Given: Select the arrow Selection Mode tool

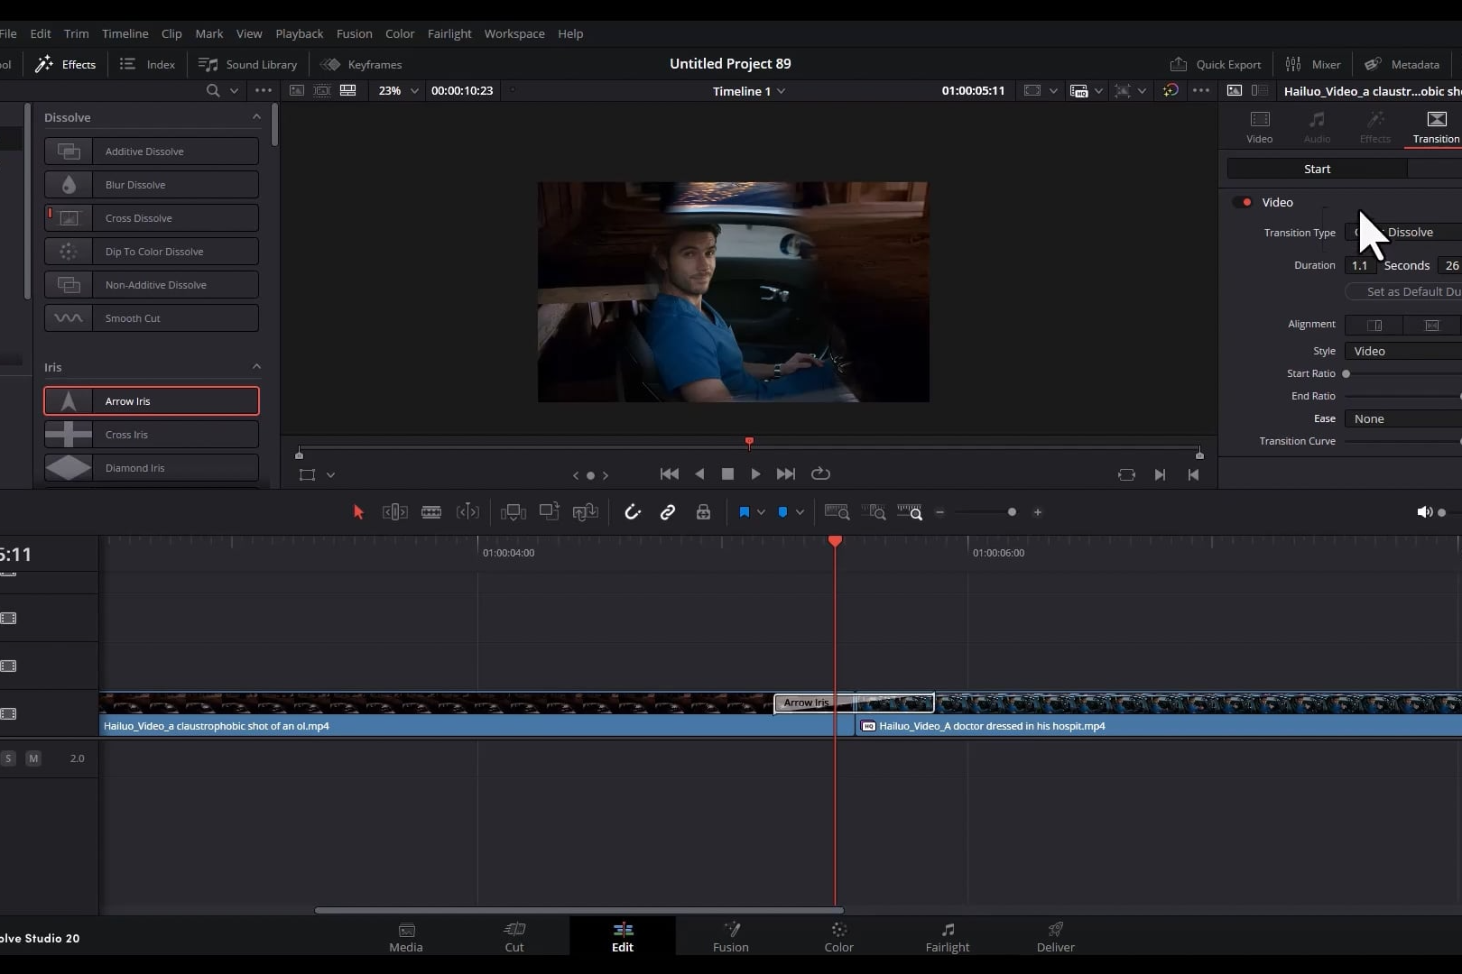Looking at the screenshot, I should 358,512.
